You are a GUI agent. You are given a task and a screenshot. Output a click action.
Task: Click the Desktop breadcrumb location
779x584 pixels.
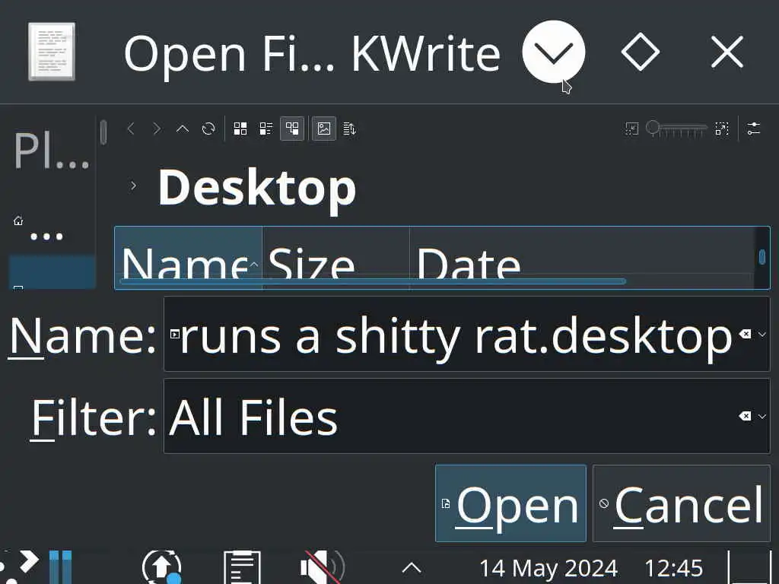257,188
